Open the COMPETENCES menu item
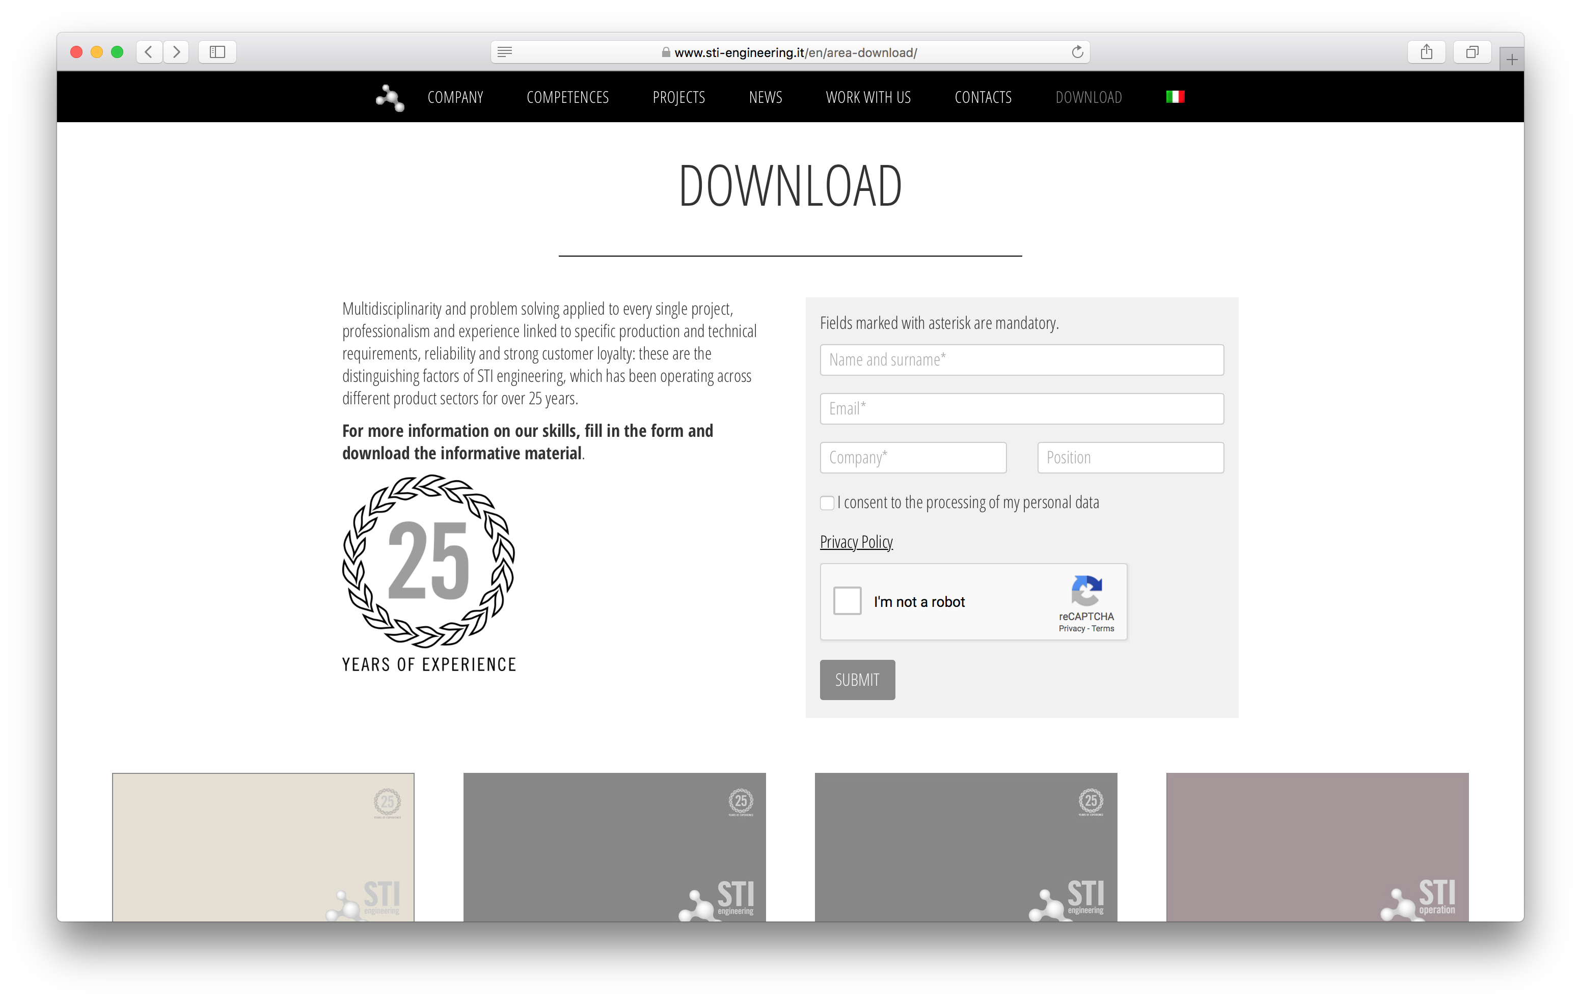Image resolution: width=1581 pixels, height=1003 pixels. click(x=567, y=97)
